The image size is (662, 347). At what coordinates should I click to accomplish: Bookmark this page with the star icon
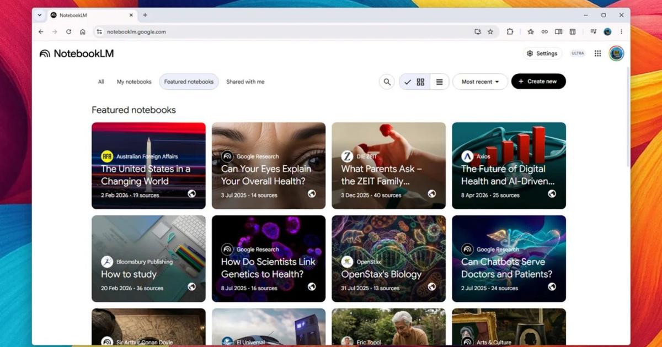pos(490,32)
